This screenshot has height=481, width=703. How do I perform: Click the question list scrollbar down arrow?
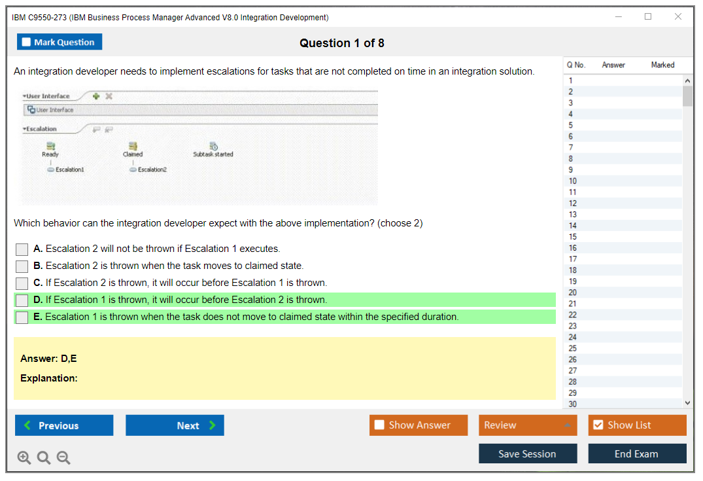point(687,403)
